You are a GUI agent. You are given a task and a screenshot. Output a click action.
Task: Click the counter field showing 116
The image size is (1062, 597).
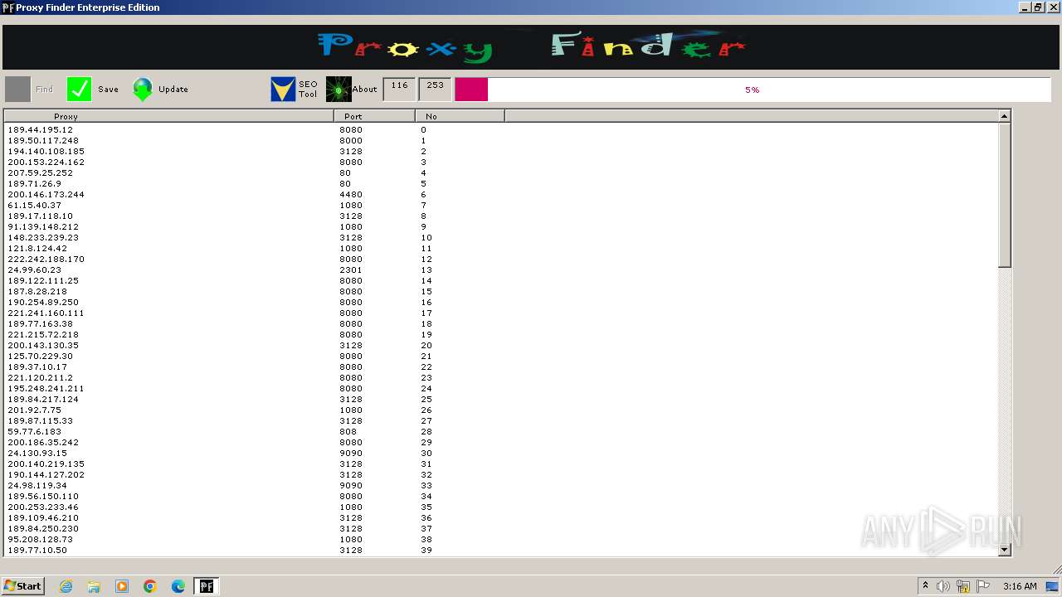pyautogui.click(x=399, y=89)
